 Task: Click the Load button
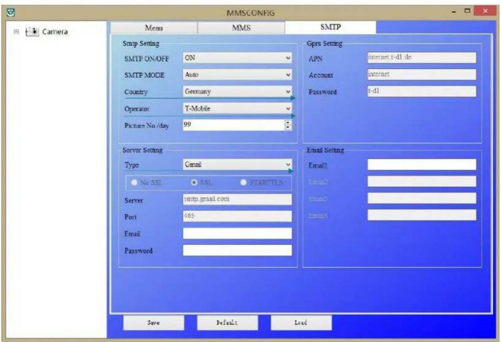coord(301,323)
